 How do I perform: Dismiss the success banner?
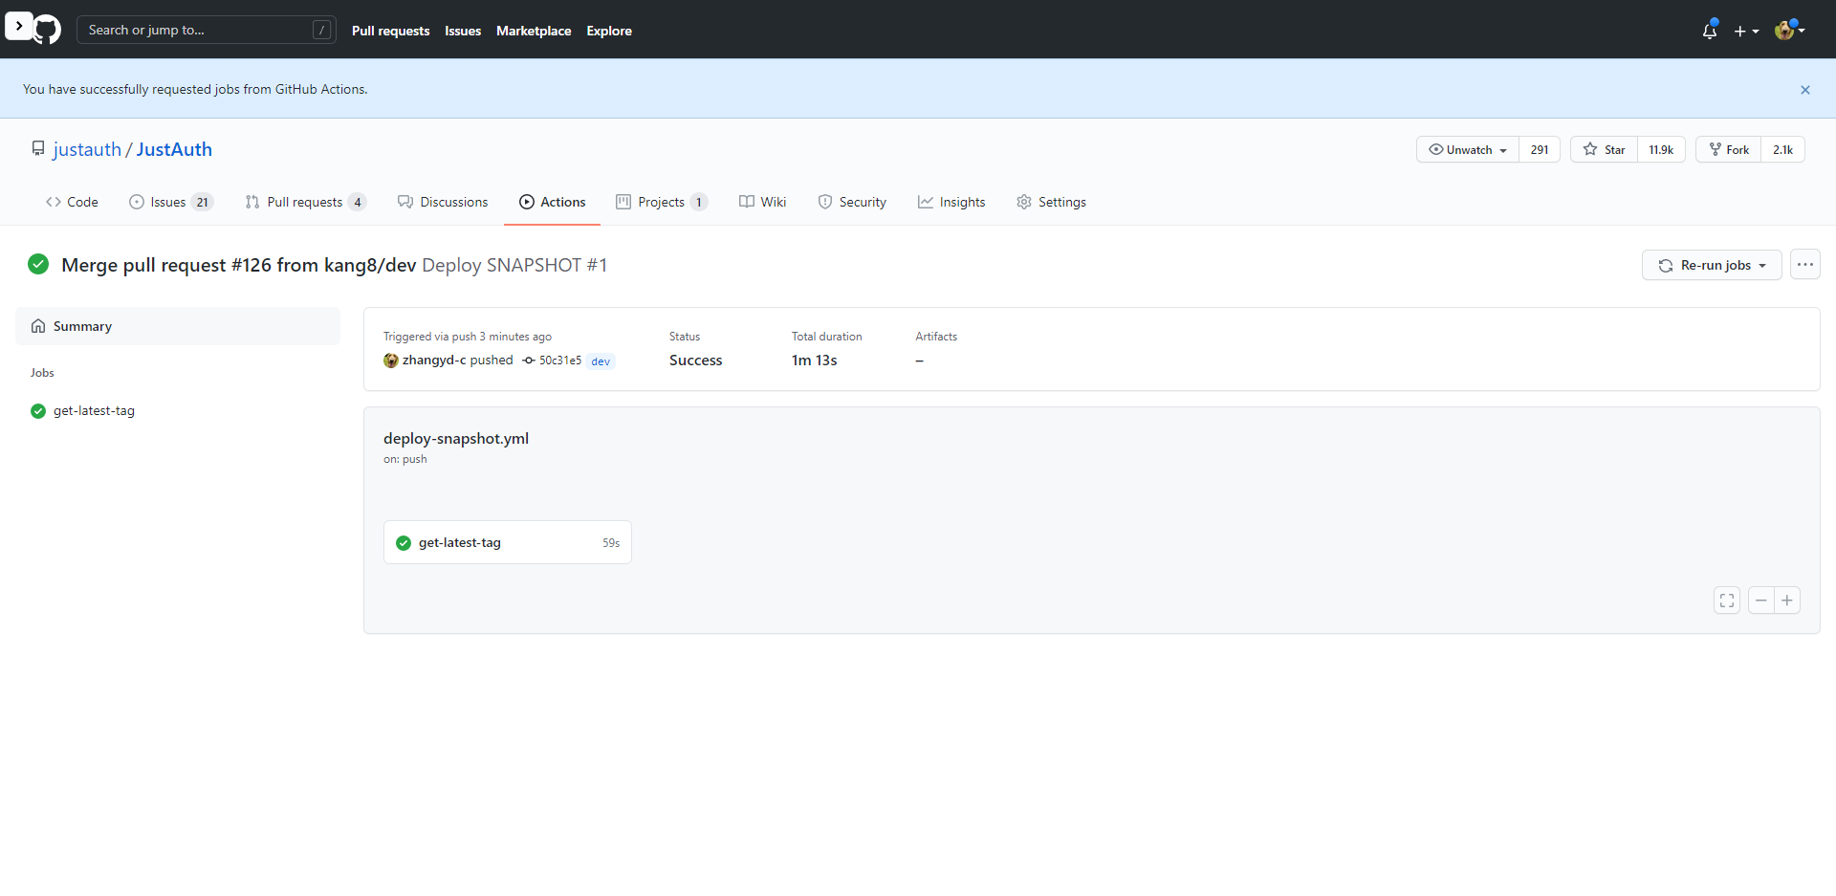(1805, 90)
